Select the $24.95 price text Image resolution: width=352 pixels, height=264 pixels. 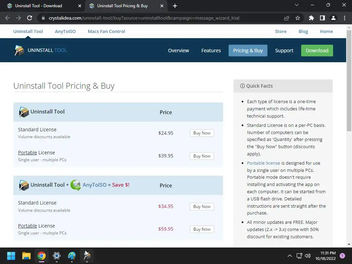[x=166, y=133]
